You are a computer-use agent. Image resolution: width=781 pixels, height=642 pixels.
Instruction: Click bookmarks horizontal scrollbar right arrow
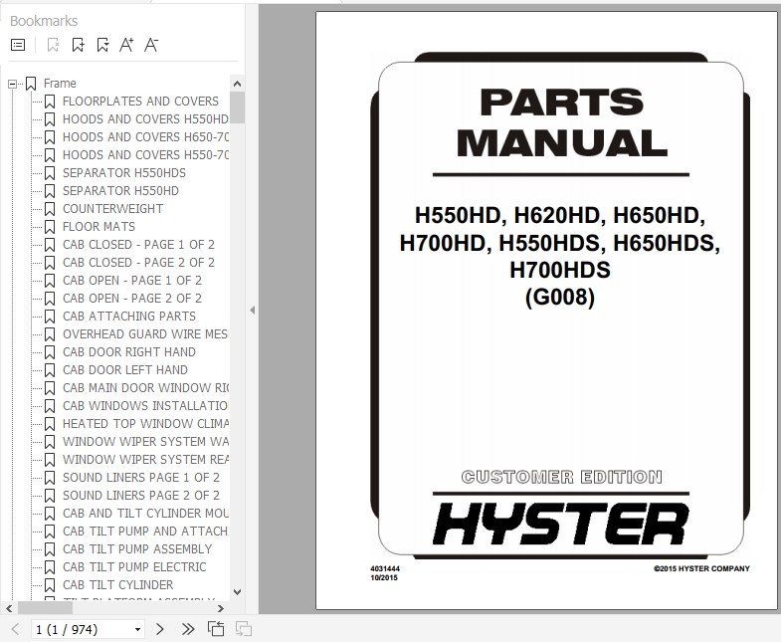point(221,608)
